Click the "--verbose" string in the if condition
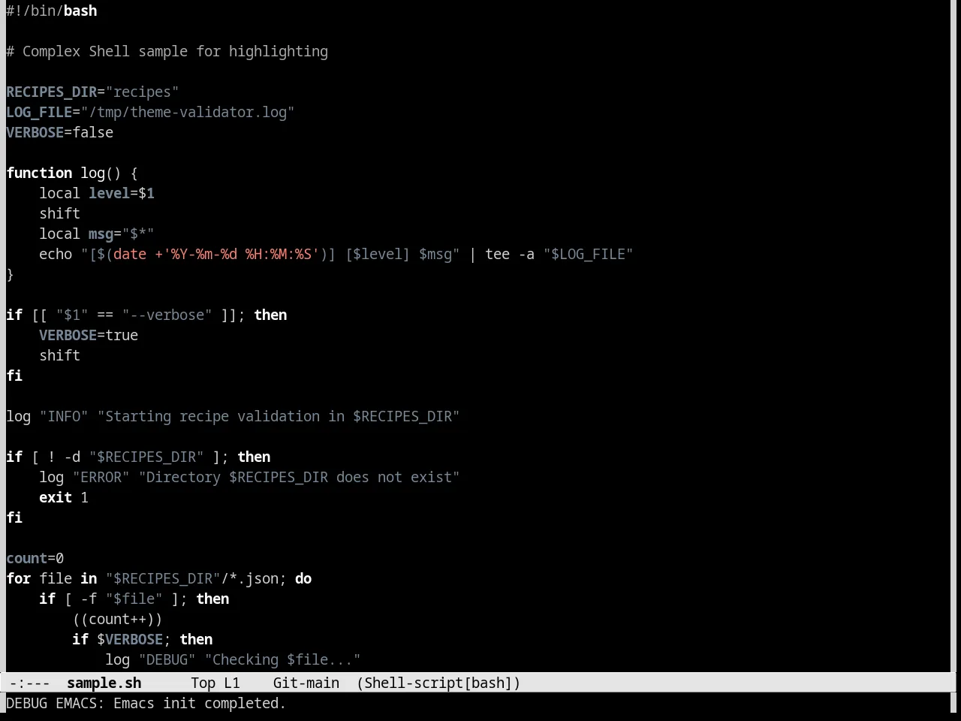Viewport: 961px width, 721px height. (167, 315)
